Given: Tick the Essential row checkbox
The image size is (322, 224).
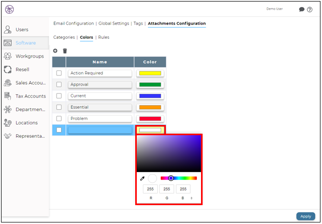Looking at the screenshot, I should (x=59, y=107).
